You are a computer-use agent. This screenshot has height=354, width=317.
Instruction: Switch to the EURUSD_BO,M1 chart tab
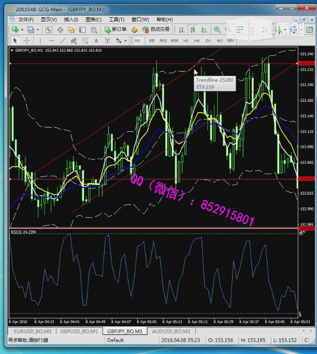point(31,331)
